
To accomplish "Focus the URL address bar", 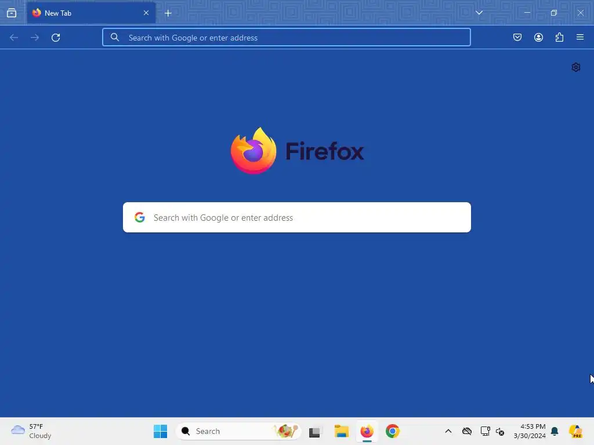I will tap(287, 38).
